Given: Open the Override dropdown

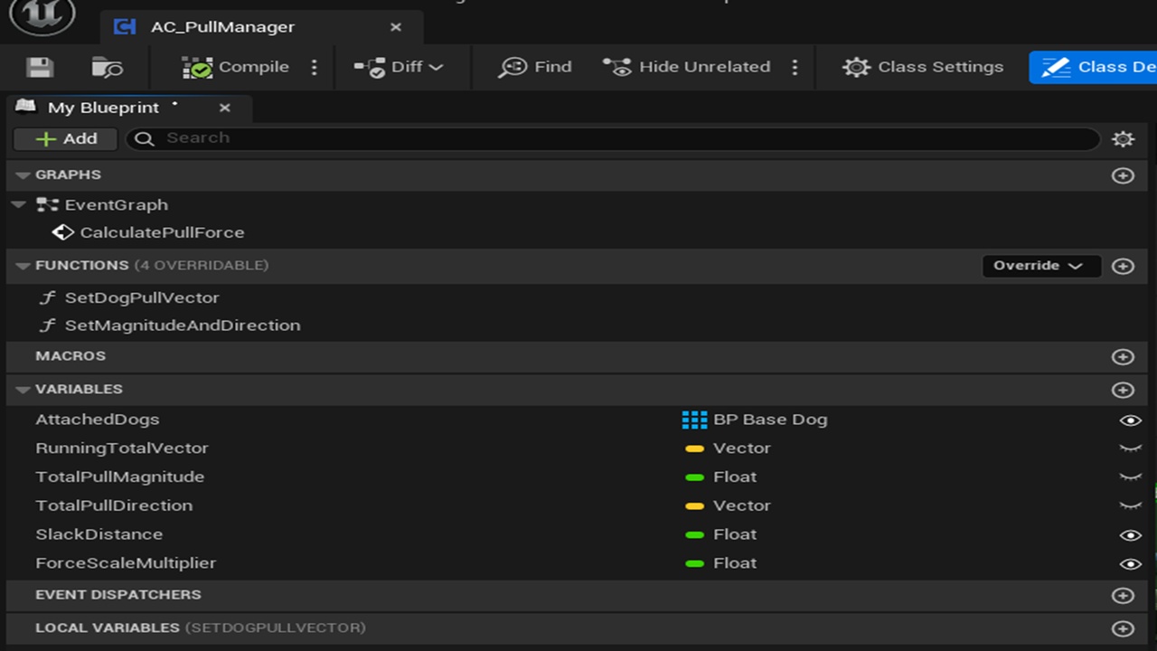Looking at the screenshot, I should (1041, 266).
